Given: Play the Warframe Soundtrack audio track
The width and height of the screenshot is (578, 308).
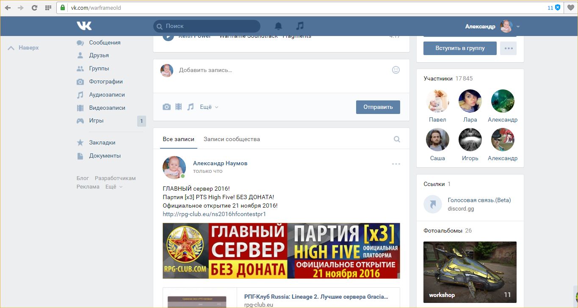Looking at the screenshot, I should pyautogui.click(x=168, y=37).
